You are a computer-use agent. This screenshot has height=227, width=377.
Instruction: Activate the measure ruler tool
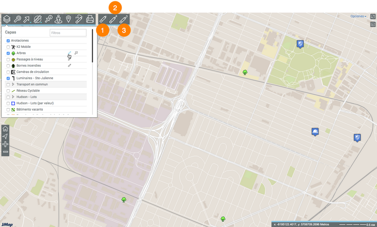tap(38, 19)
